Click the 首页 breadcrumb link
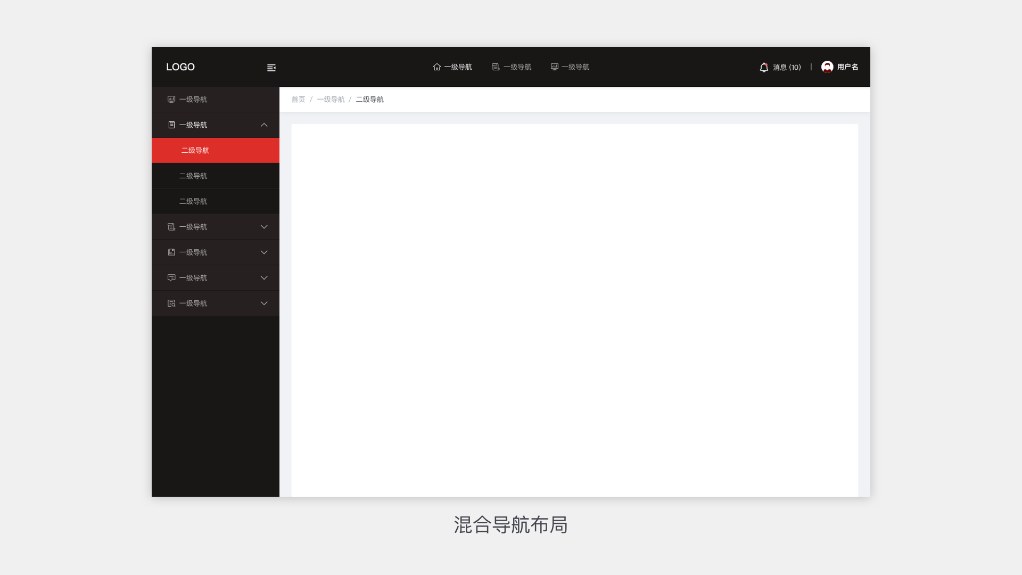Viewport: 1022px width, 575px height. [298, 100]
